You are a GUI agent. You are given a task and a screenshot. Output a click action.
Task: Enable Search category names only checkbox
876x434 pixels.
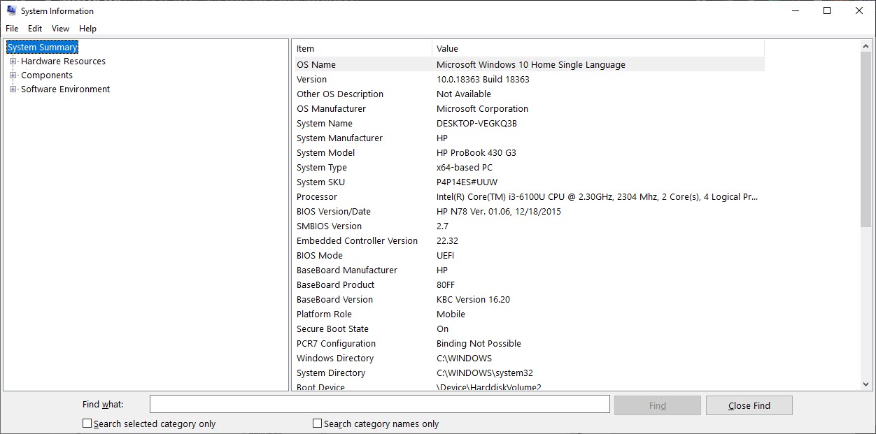(318, 424)
